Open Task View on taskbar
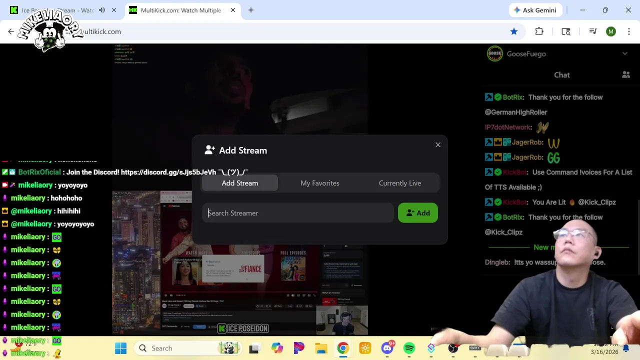Screen dimensions: 640x360 254,348
